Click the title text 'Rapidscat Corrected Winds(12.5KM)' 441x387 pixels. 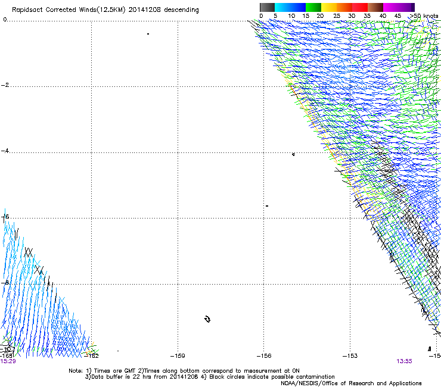point(69,10)
